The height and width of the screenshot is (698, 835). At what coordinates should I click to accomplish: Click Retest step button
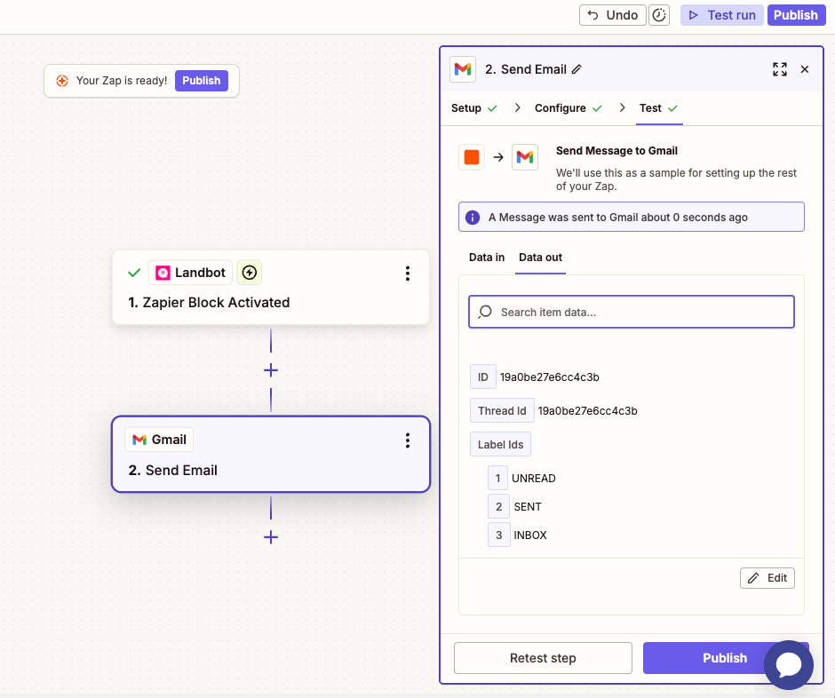coord(543,658)
